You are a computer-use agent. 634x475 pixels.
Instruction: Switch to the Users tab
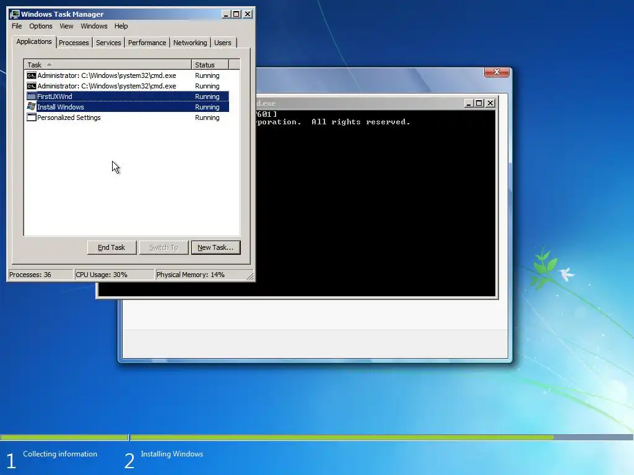click(223, 43)
